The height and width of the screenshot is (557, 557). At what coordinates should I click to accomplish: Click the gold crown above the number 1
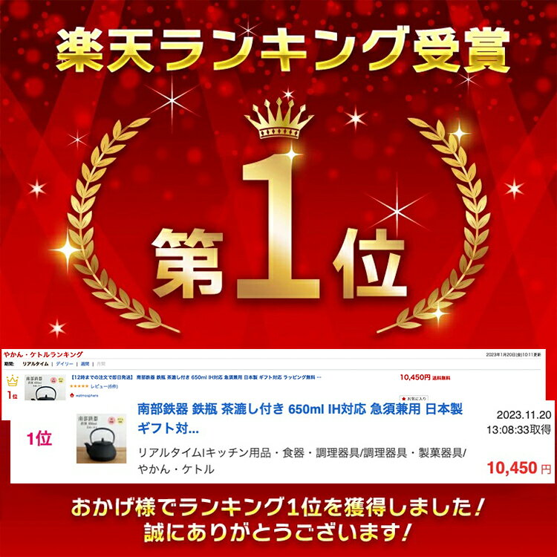tap(278, 119)
